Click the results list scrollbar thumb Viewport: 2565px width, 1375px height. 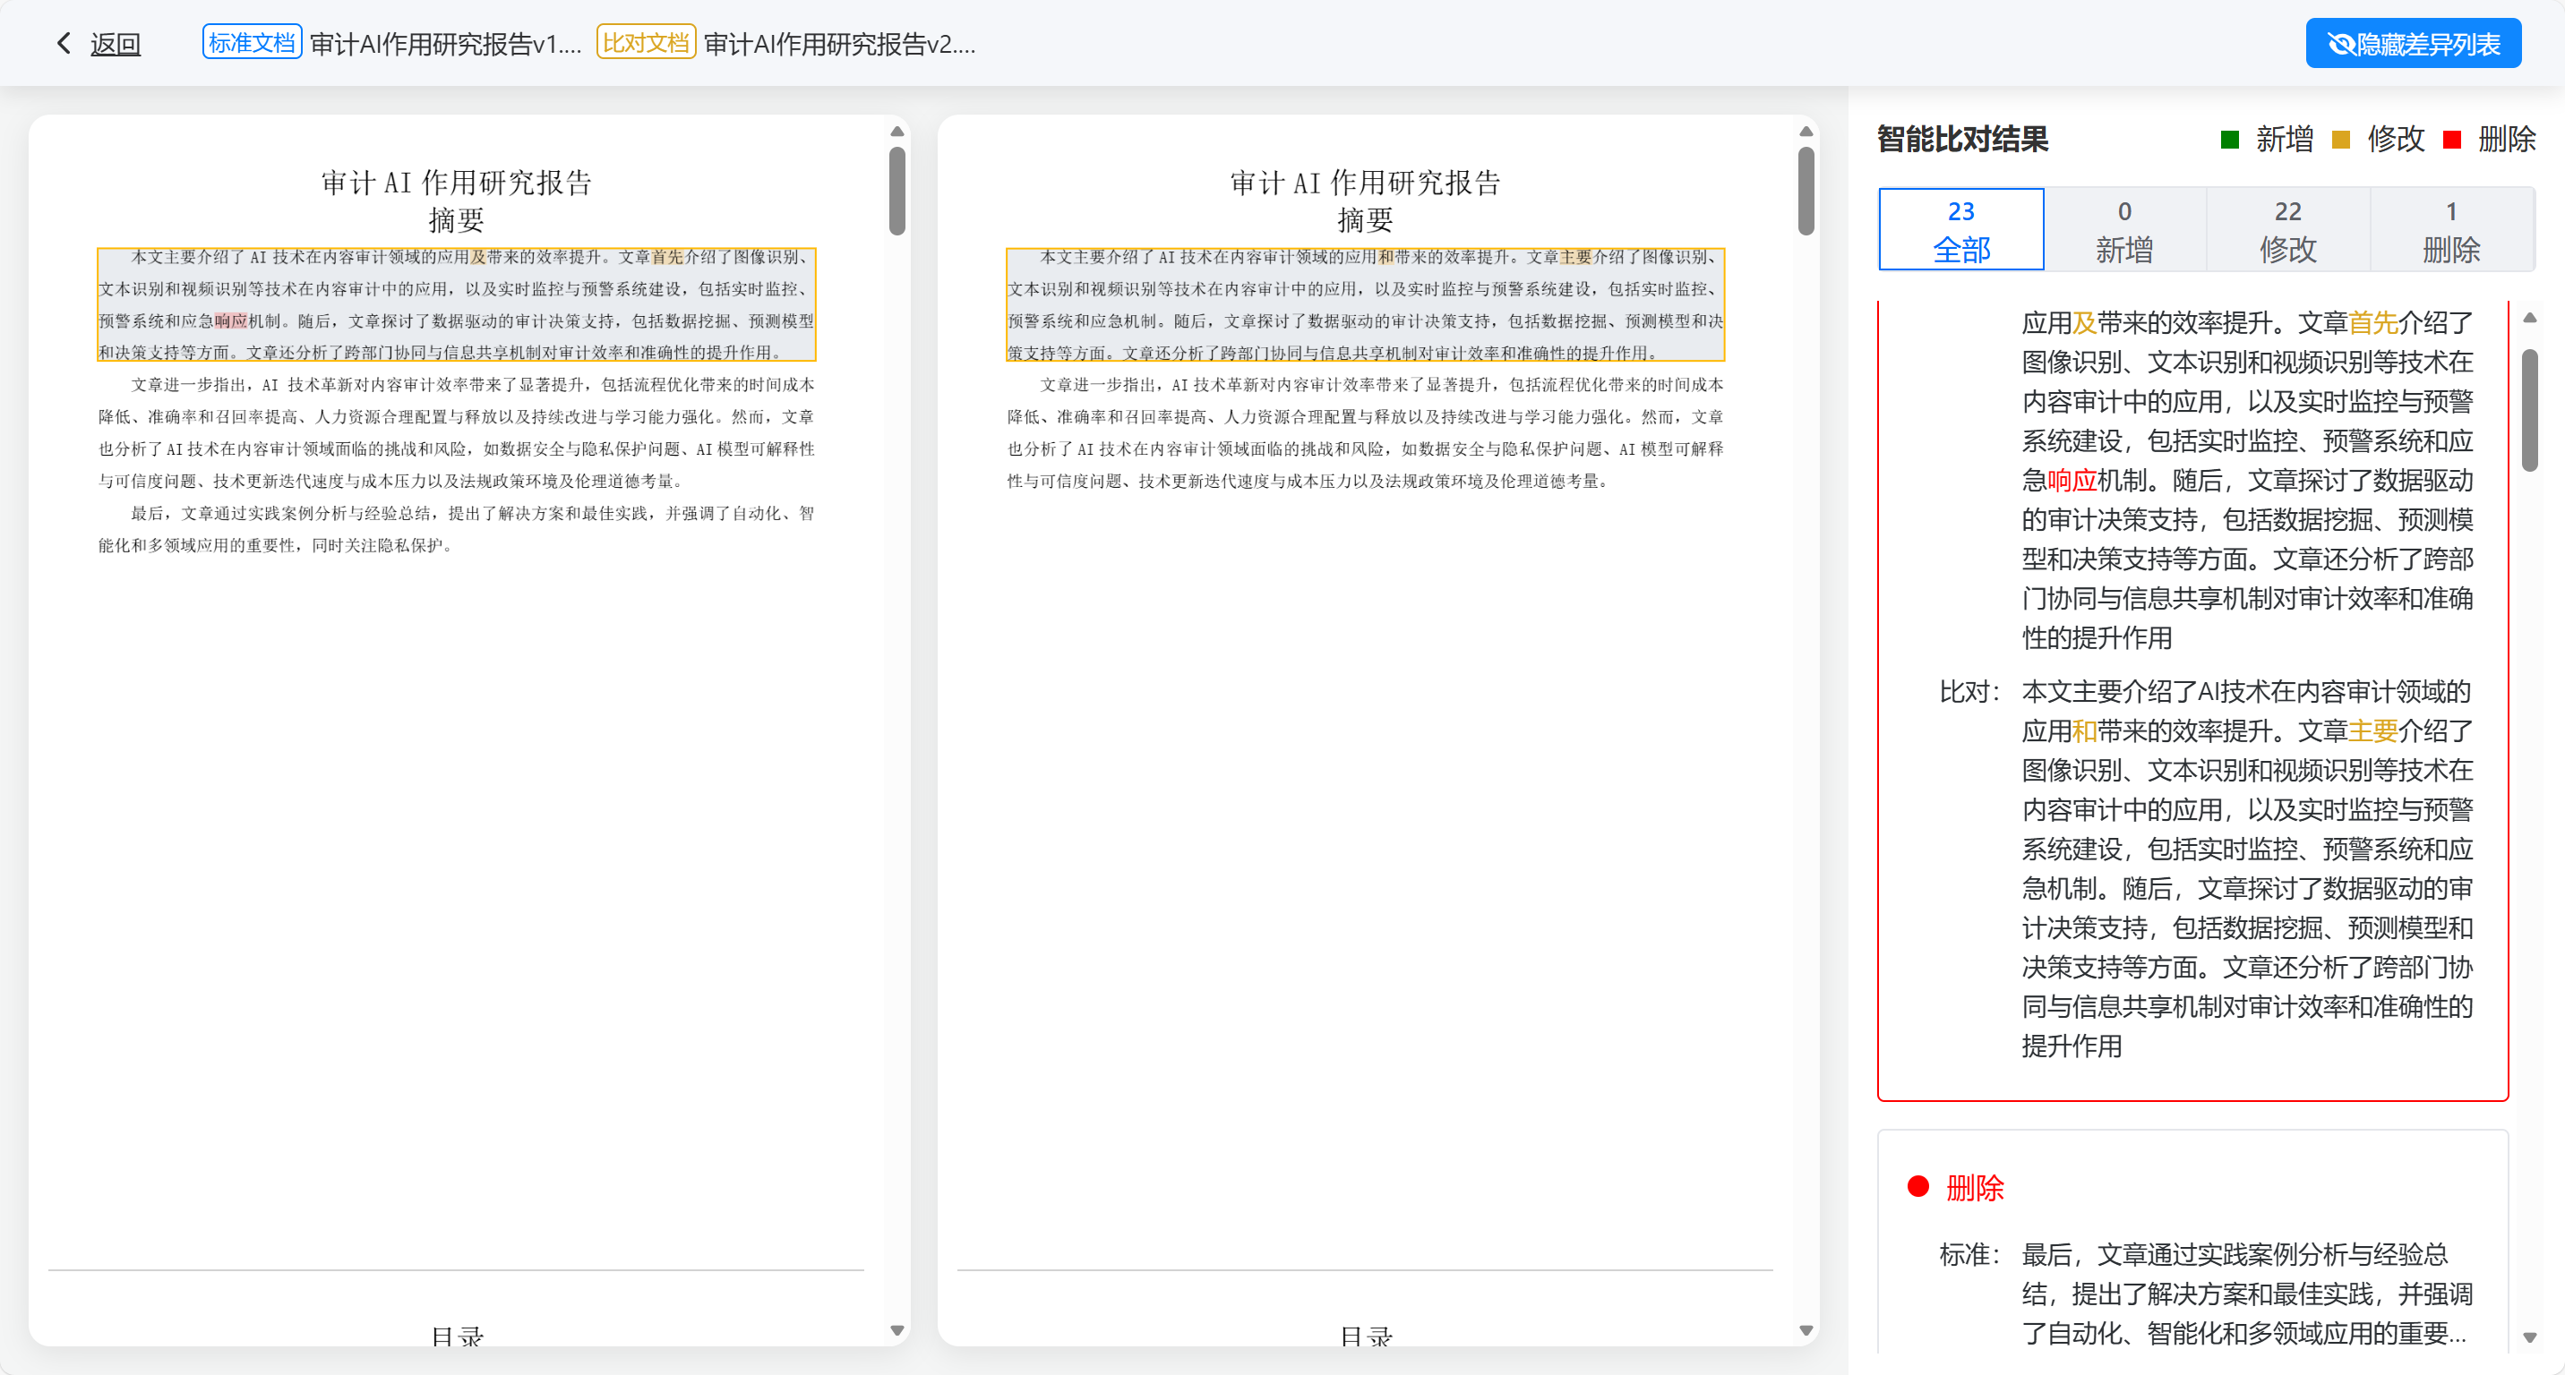pos(2529,410)
